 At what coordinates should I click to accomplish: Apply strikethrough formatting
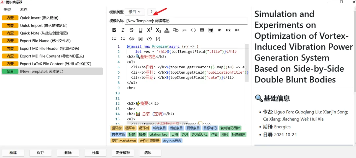pos(132,30)
